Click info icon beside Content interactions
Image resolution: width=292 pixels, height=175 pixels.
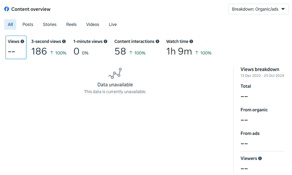pyautogui.click(x=157, y=42)
